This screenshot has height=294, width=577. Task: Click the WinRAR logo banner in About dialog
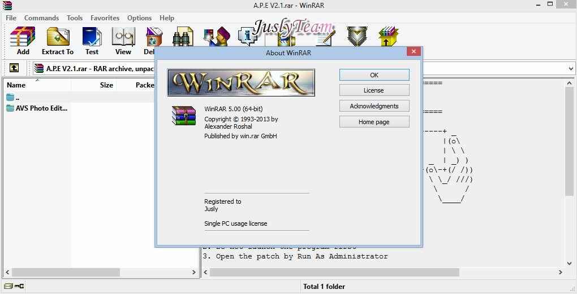tap(241, 82)
